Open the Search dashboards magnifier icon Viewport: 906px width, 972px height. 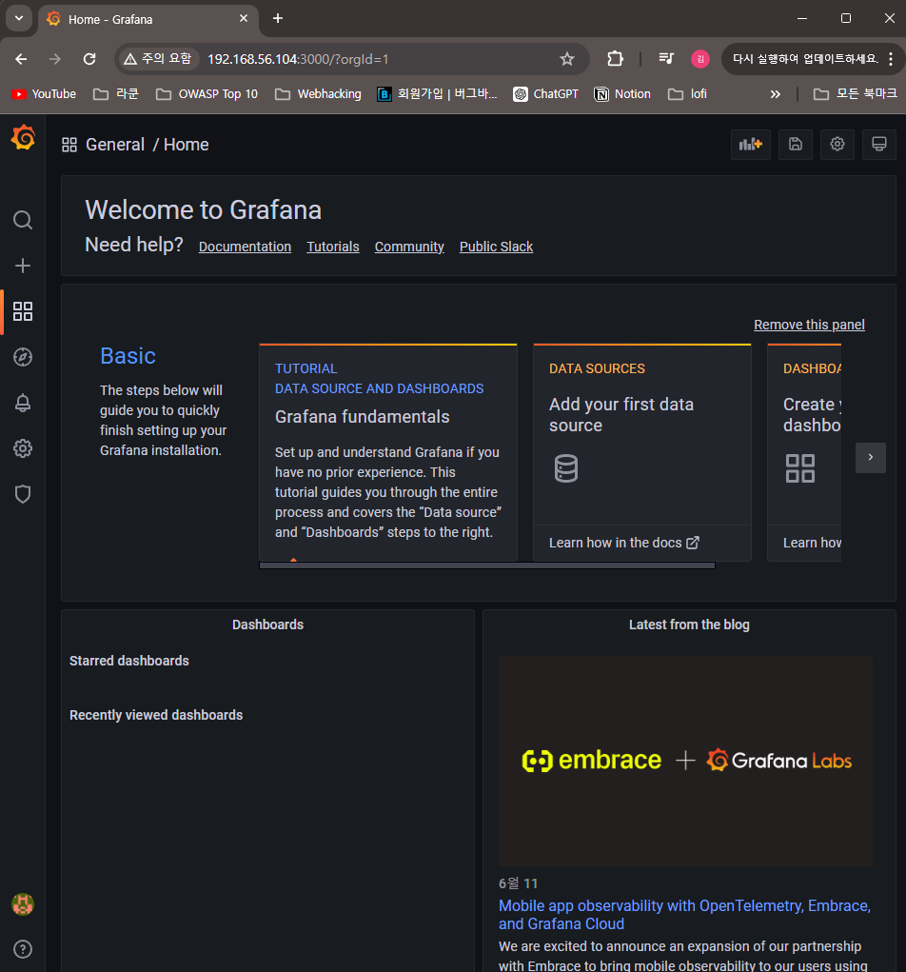(x=23, y=220)
